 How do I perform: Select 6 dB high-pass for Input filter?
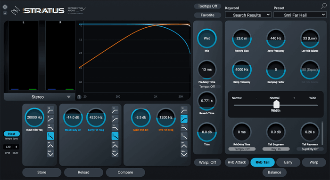point(50,119)
